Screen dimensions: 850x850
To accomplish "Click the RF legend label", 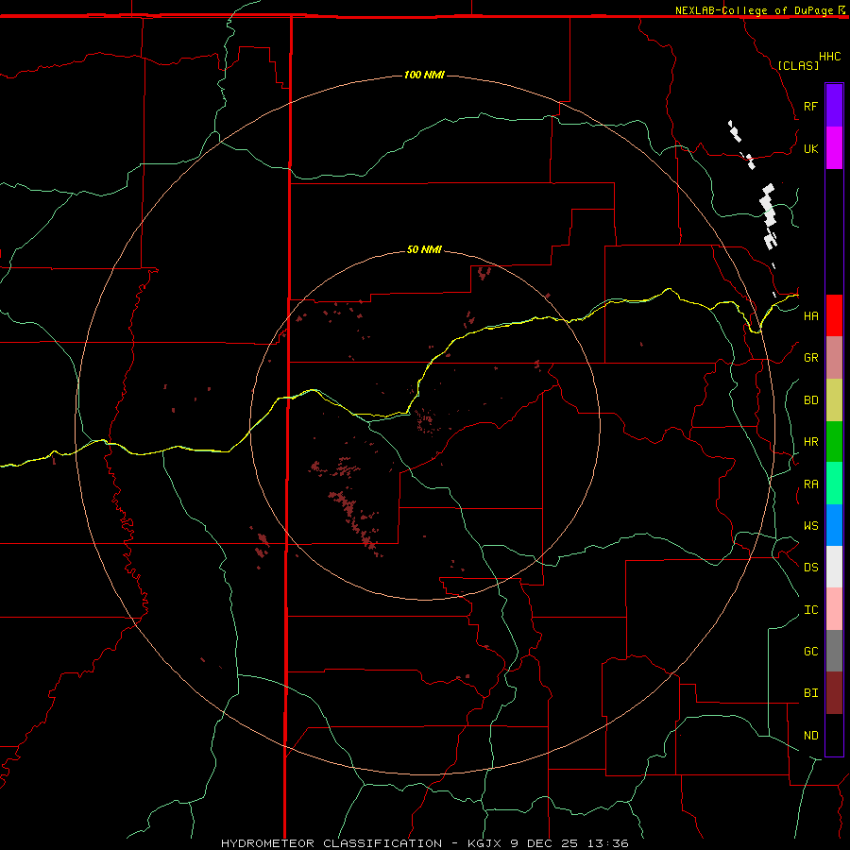I will 810,106.
